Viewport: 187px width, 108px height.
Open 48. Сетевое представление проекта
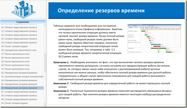pos(22,96)
